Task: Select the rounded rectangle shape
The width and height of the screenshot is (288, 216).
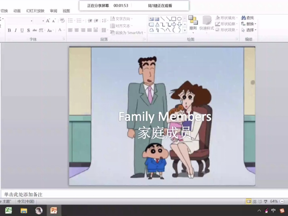Action: (x=151, y=25)
